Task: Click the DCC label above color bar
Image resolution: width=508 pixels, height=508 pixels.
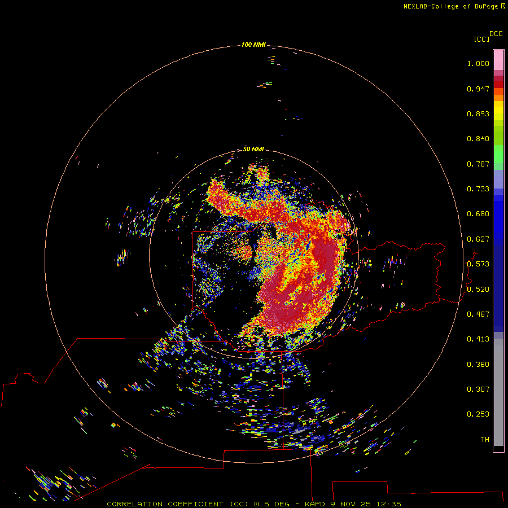Action: 496,34
